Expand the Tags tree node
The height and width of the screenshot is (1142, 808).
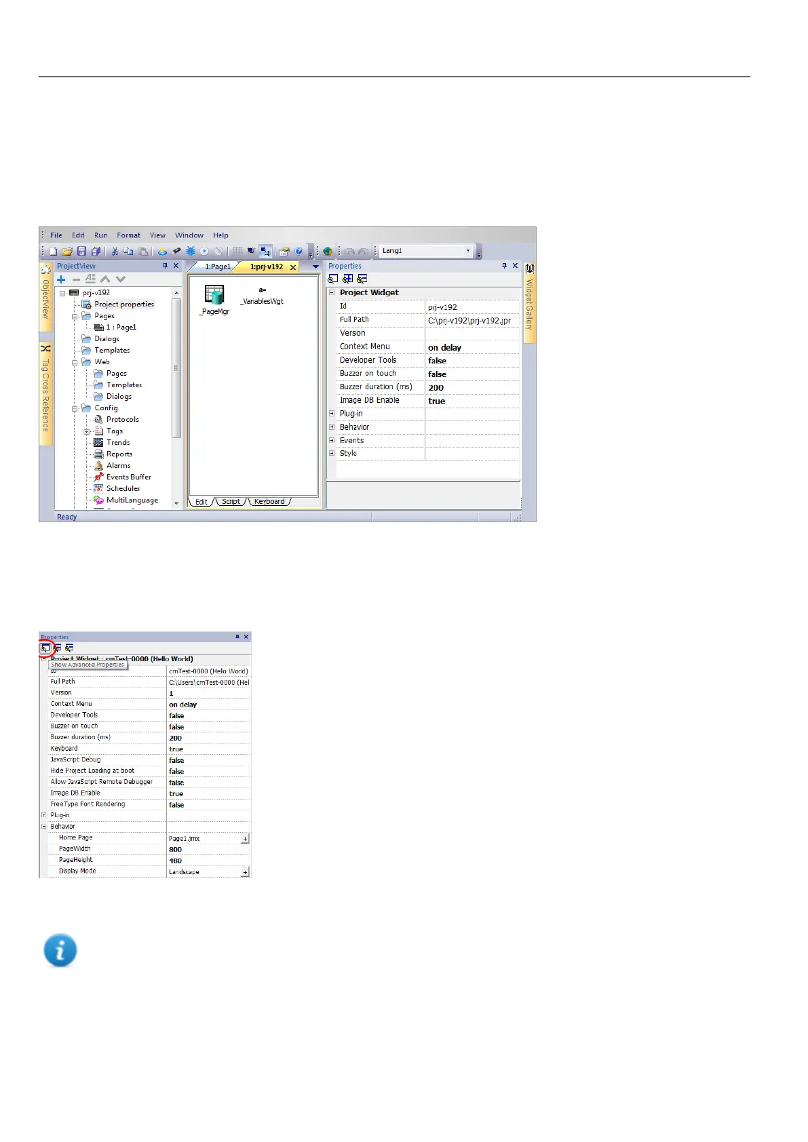[x=87, y=431]
